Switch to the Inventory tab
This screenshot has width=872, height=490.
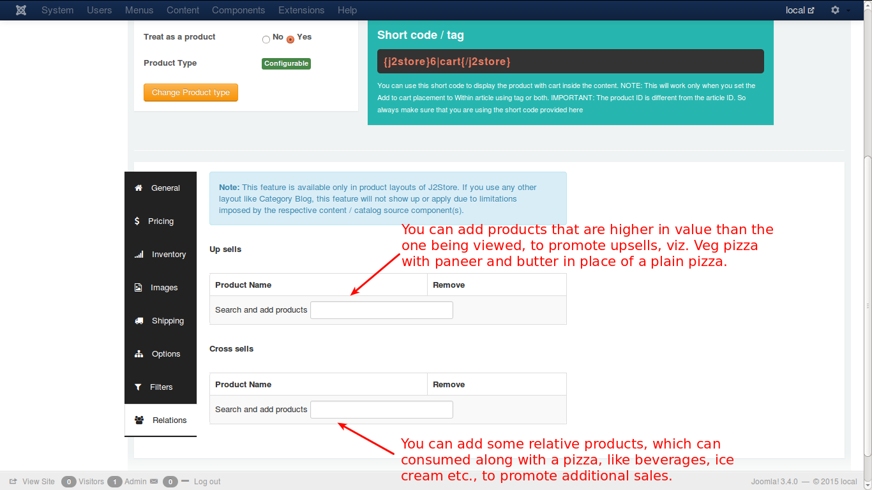pos(160,255)
